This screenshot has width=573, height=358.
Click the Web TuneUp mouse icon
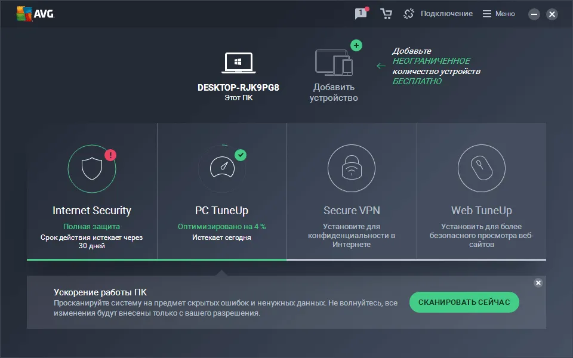tap(482, 168)
